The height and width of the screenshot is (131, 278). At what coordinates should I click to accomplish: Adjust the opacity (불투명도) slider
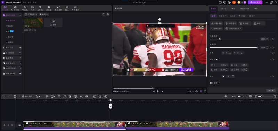[x=234, y=48]
